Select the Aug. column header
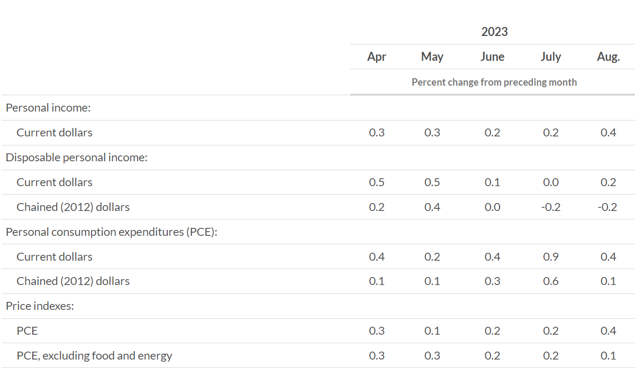 (x=608, y=57)
